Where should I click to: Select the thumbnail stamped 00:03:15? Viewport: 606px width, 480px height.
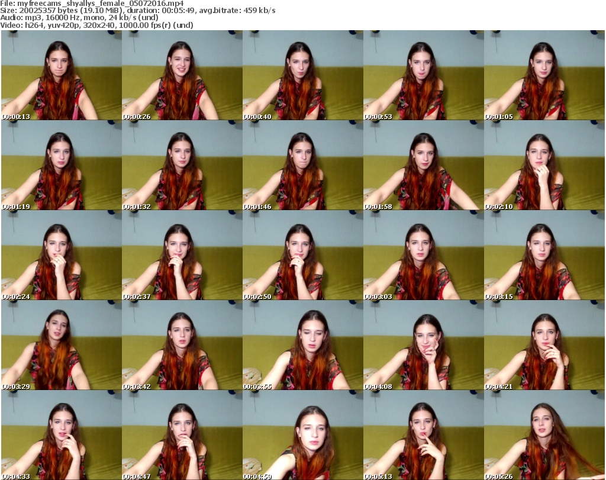point(544,255)
